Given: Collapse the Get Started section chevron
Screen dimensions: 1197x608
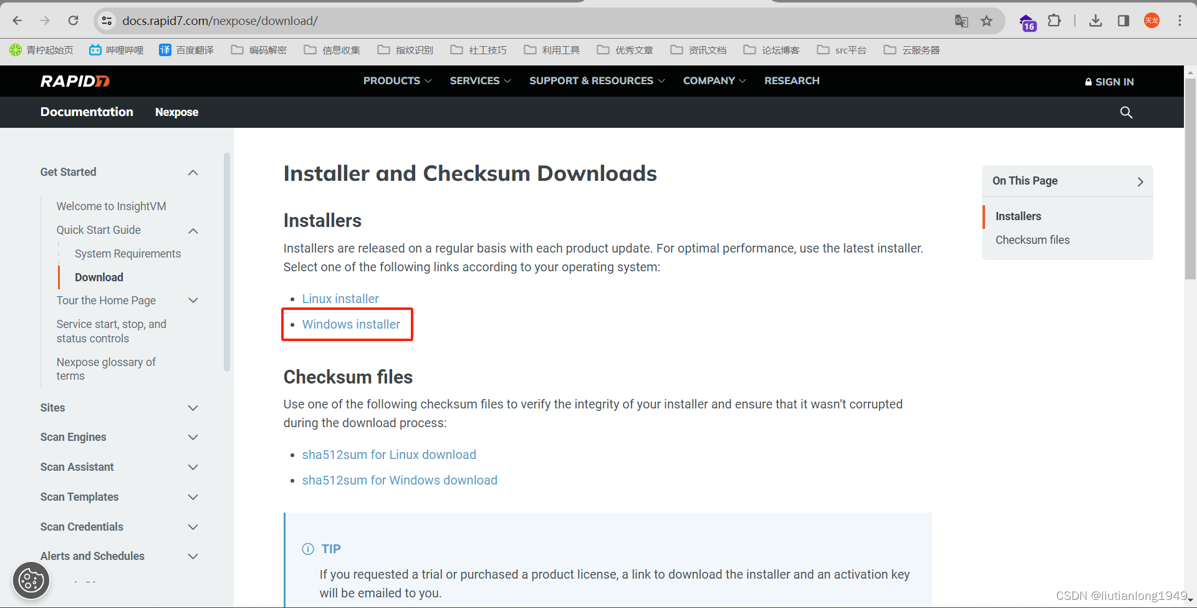Looking at the screenshot, I should tap(193, 173).
